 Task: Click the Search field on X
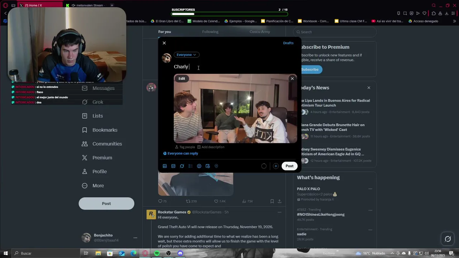(x=335, y=32)
